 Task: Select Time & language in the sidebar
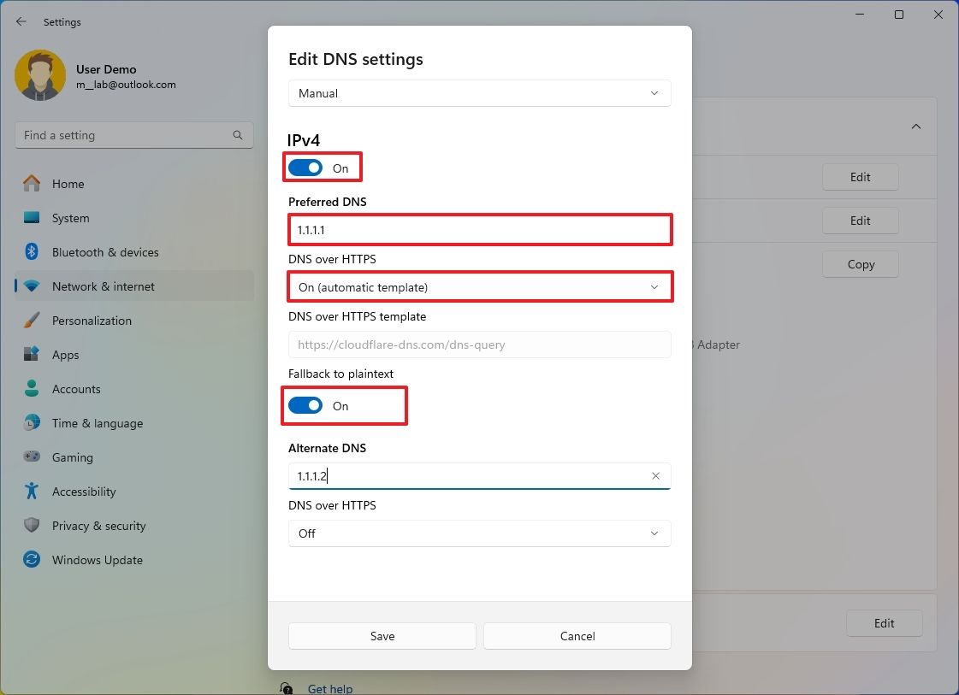96,423
